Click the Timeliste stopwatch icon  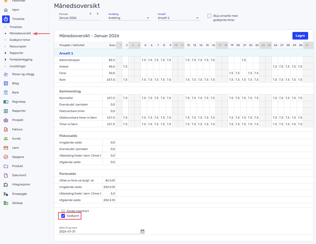click(x=6, y=19)
